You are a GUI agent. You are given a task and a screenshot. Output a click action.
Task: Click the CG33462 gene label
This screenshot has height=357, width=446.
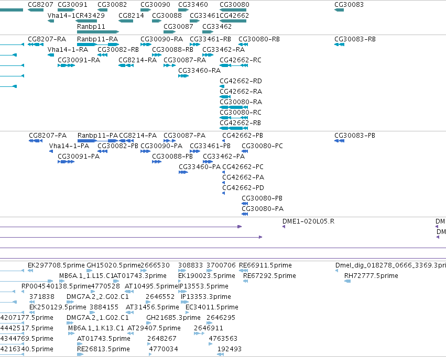pyautogui.click(x=217, y=27)
